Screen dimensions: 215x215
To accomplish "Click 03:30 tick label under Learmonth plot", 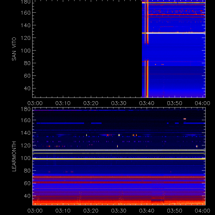I will coord(119,211).
